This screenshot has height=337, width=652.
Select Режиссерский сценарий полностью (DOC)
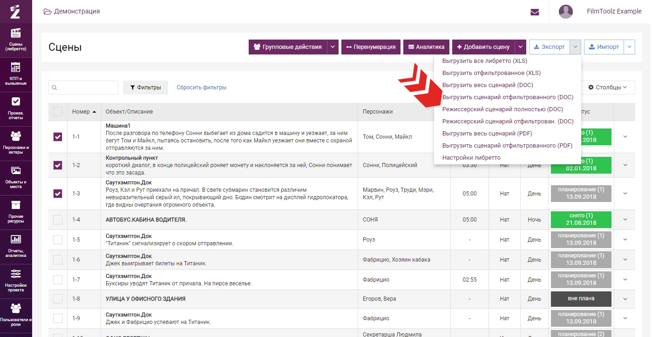503,109
